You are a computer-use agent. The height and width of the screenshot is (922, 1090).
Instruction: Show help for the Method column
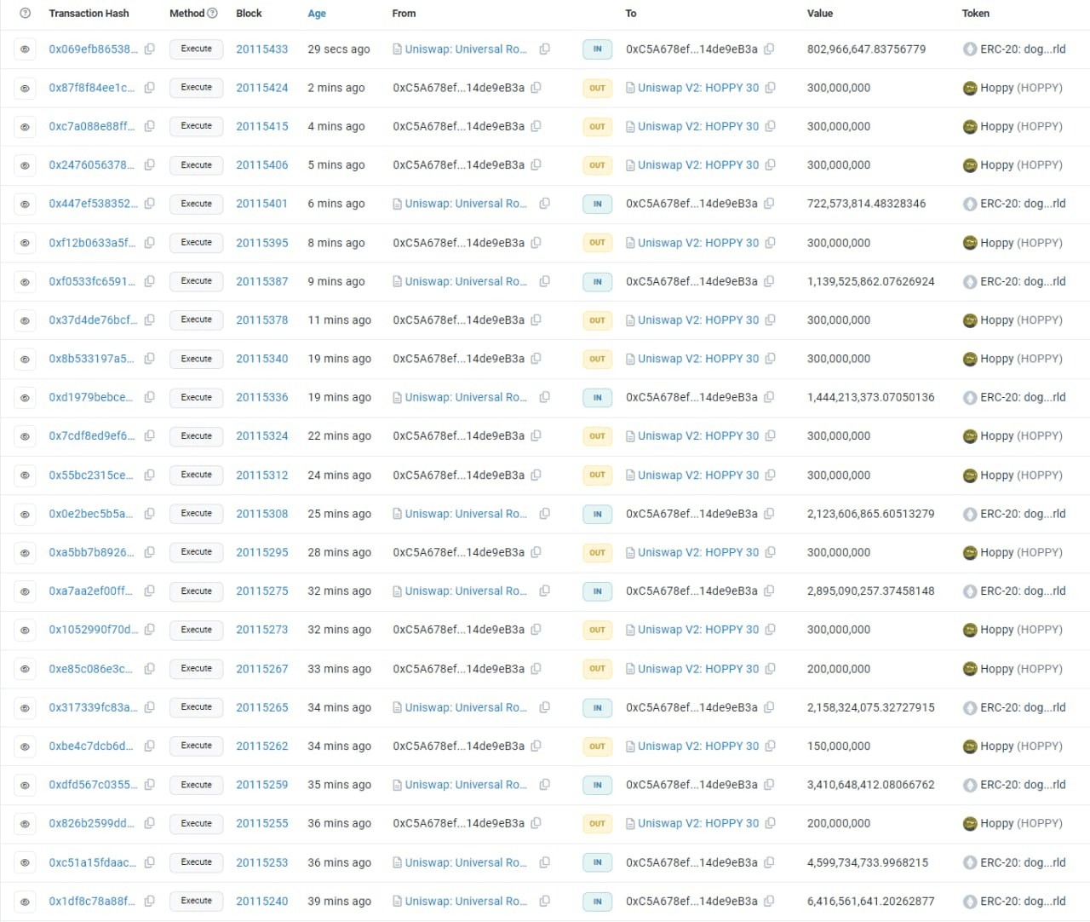tap(213, 14)
